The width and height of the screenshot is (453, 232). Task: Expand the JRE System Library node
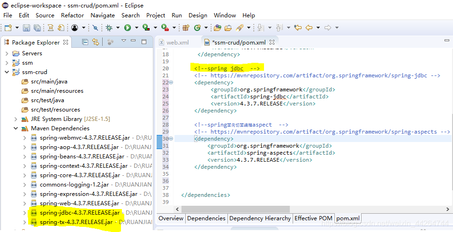tap(16, 119)
